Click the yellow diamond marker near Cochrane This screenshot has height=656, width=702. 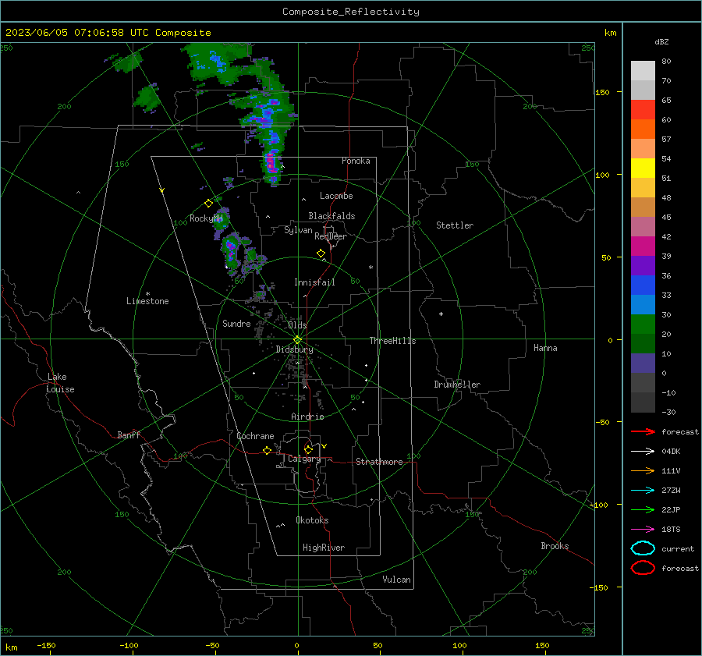[x=267, y=450]
